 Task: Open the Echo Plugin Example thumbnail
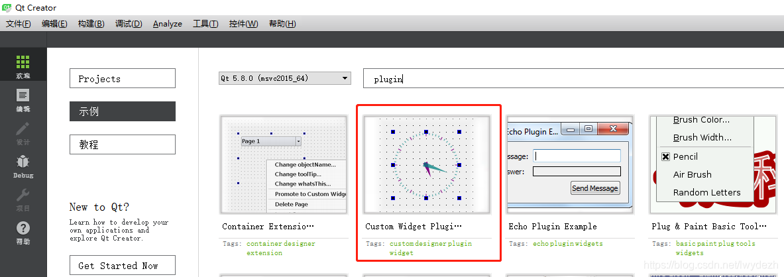click(570, 164)
